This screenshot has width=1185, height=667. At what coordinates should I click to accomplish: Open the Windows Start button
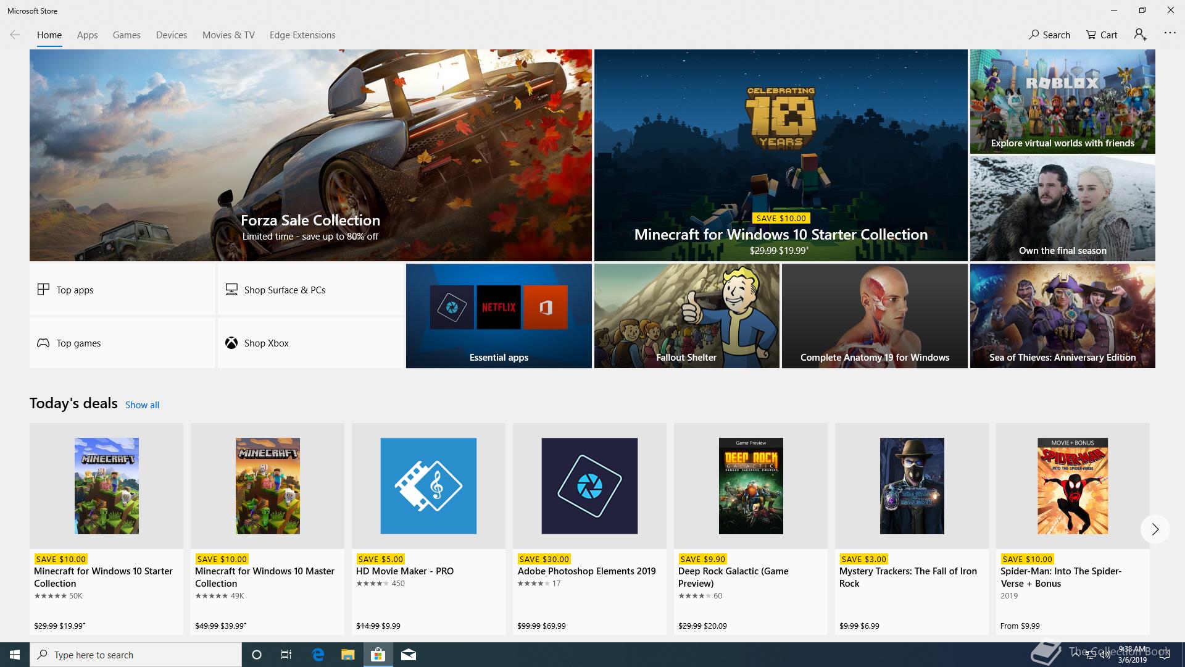click(x=15, y=655)
